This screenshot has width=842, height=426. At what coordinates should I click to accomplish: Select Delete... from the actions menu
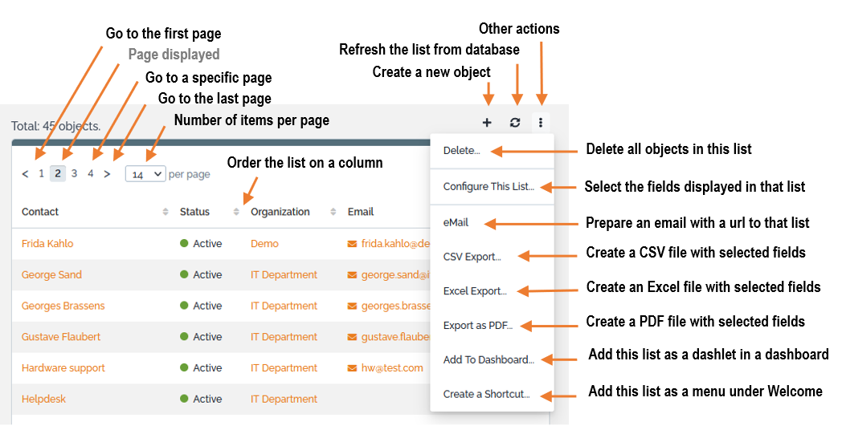click(461, 150)
